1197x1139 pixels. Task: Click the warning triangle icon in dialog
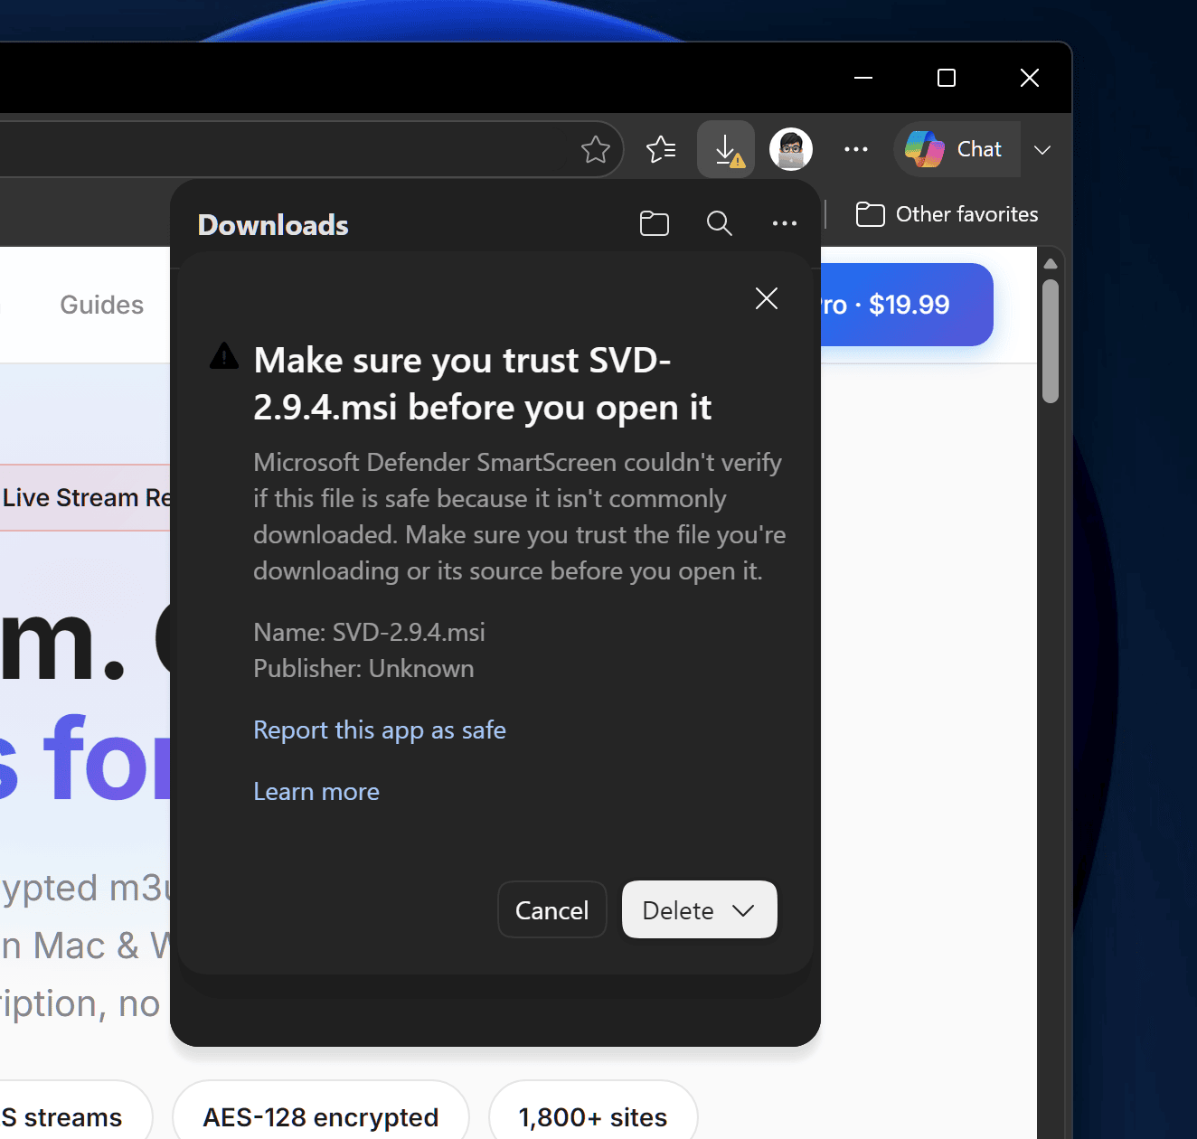[224, 356]
